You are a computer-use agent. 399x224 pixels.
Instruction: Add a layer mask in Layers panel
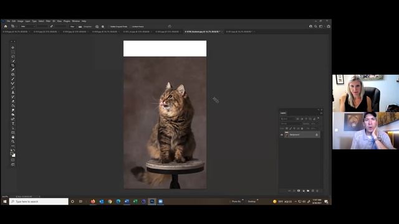299,191
